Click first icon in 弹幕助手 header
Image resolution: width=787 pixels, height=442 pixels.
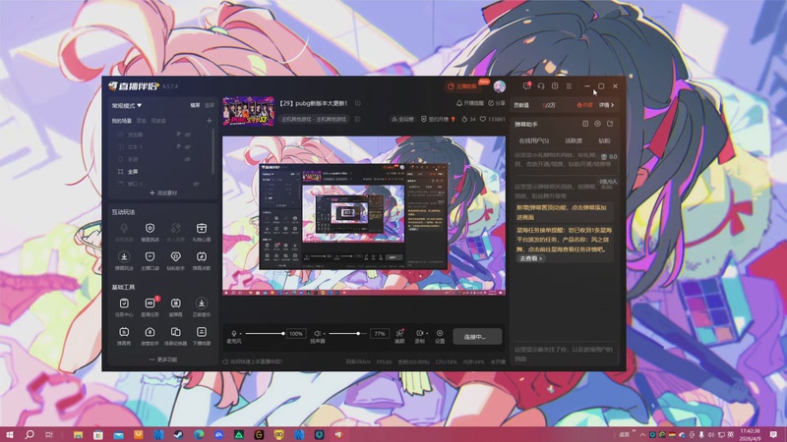coord(585,124)
